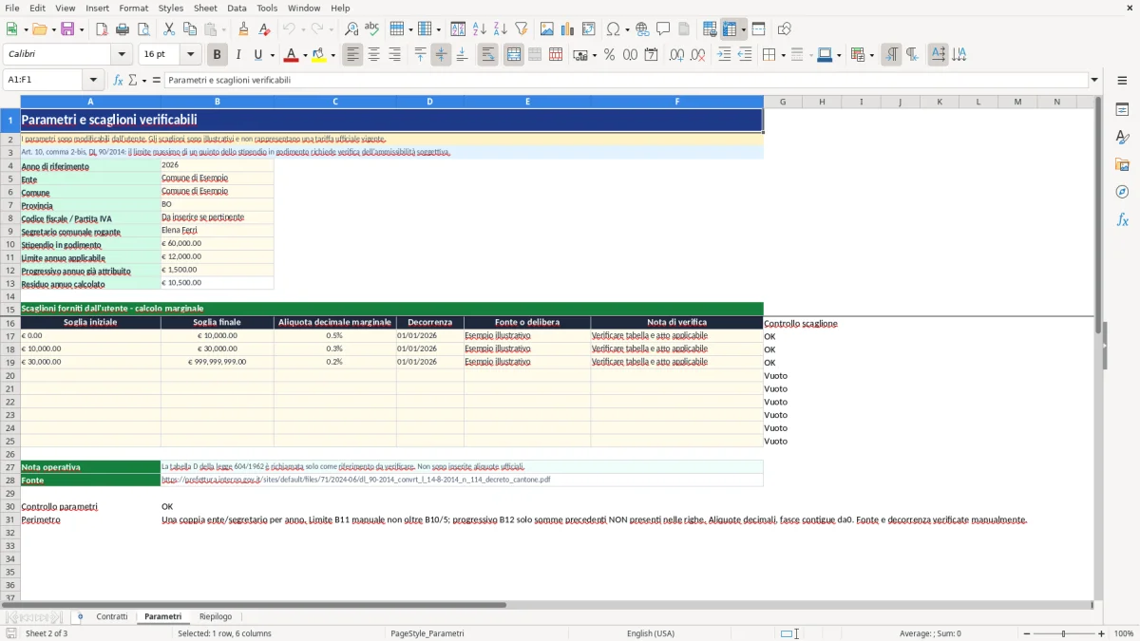1140x641 pixels.
Task: Select the row 16 header
Action: pos(10,323)
